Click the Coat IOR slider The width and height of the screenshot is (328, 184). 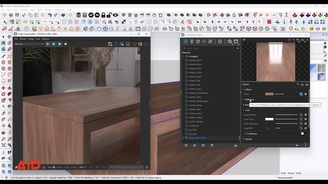286,128
